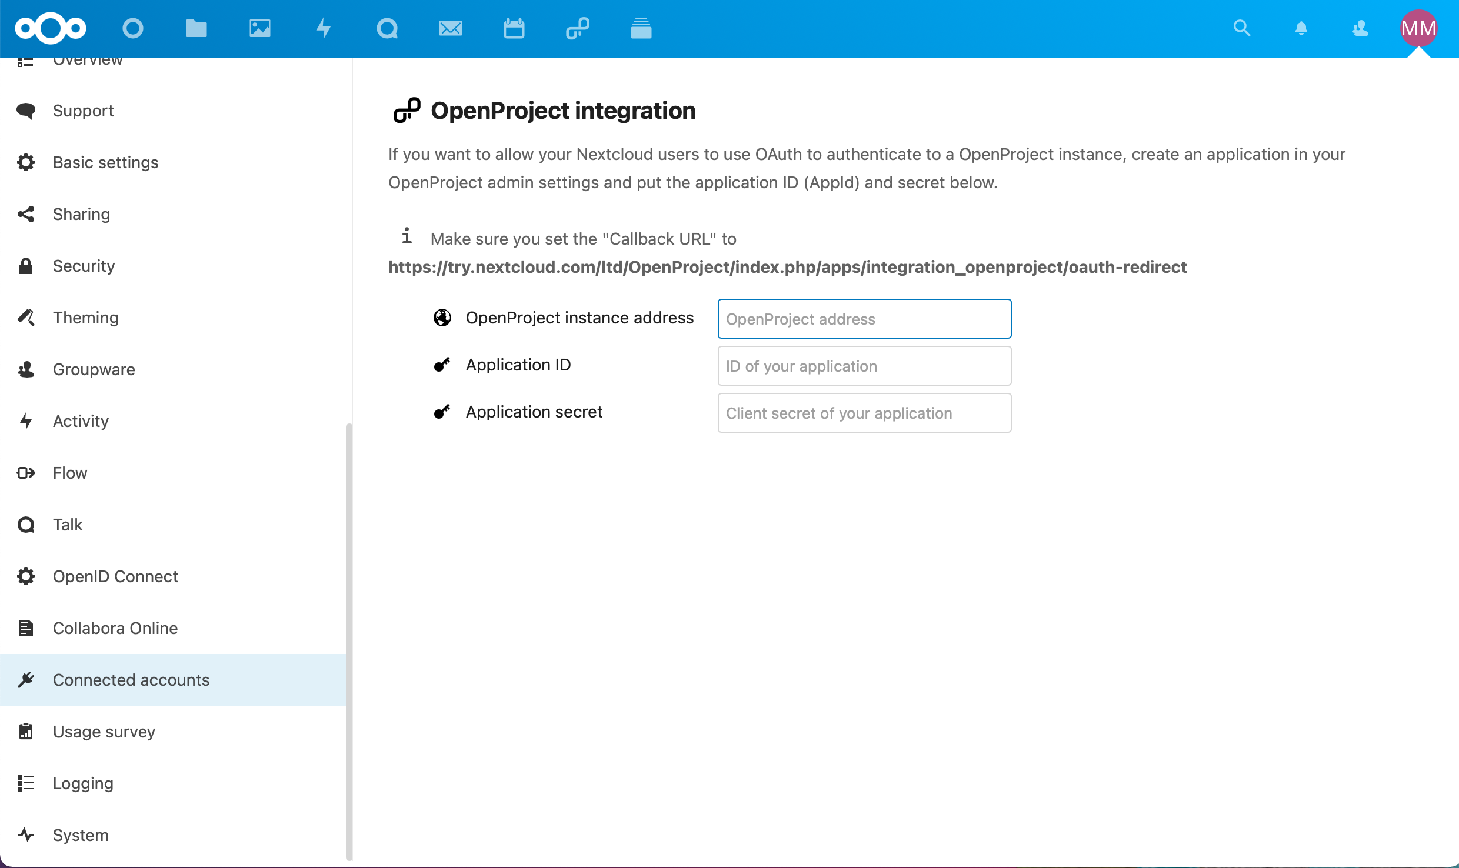Click the Support speech bubble icon
Viewport: 1459px width, 868px height.
(x=26, y=111)
